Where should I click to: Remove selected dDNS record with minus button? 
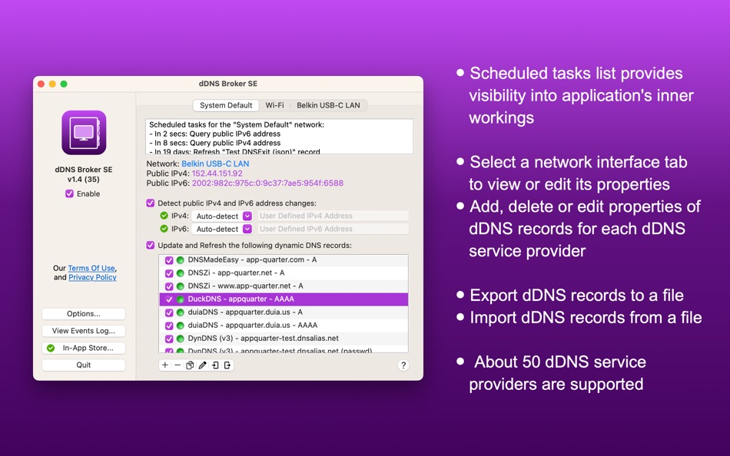178,365
